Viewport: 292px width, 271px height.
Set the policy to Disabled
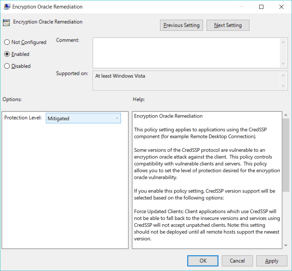[7, 66]
